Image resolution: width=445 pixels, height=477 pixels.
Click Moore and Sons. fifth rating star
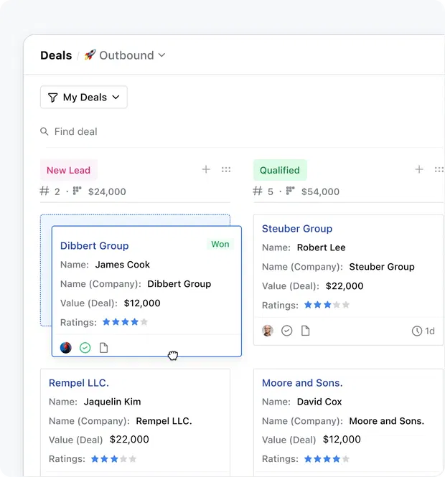(x=346, y=459)
